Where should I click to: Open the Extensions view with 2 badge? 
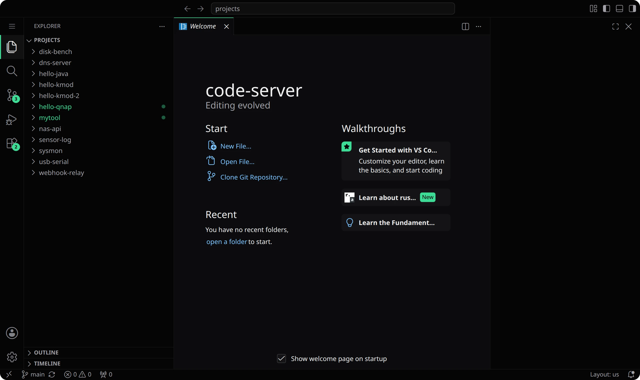click(x=12, y=144)
